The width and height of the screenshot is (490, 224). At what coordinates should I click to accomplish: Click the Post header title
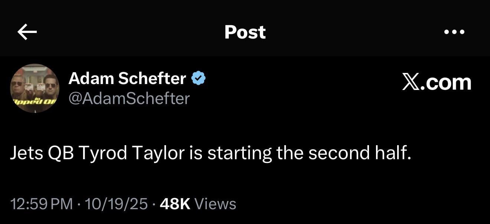(x=245, y=32)
